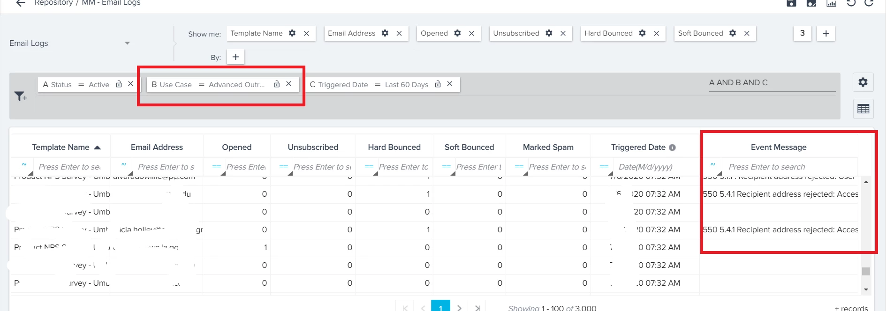The width and height of the screenshot is (886, 311).
Task: Click the add filter funnel icon
Action: [21, 96]
